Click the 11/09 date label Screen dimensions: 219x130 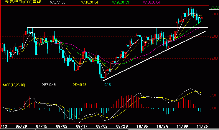(182, 126)
